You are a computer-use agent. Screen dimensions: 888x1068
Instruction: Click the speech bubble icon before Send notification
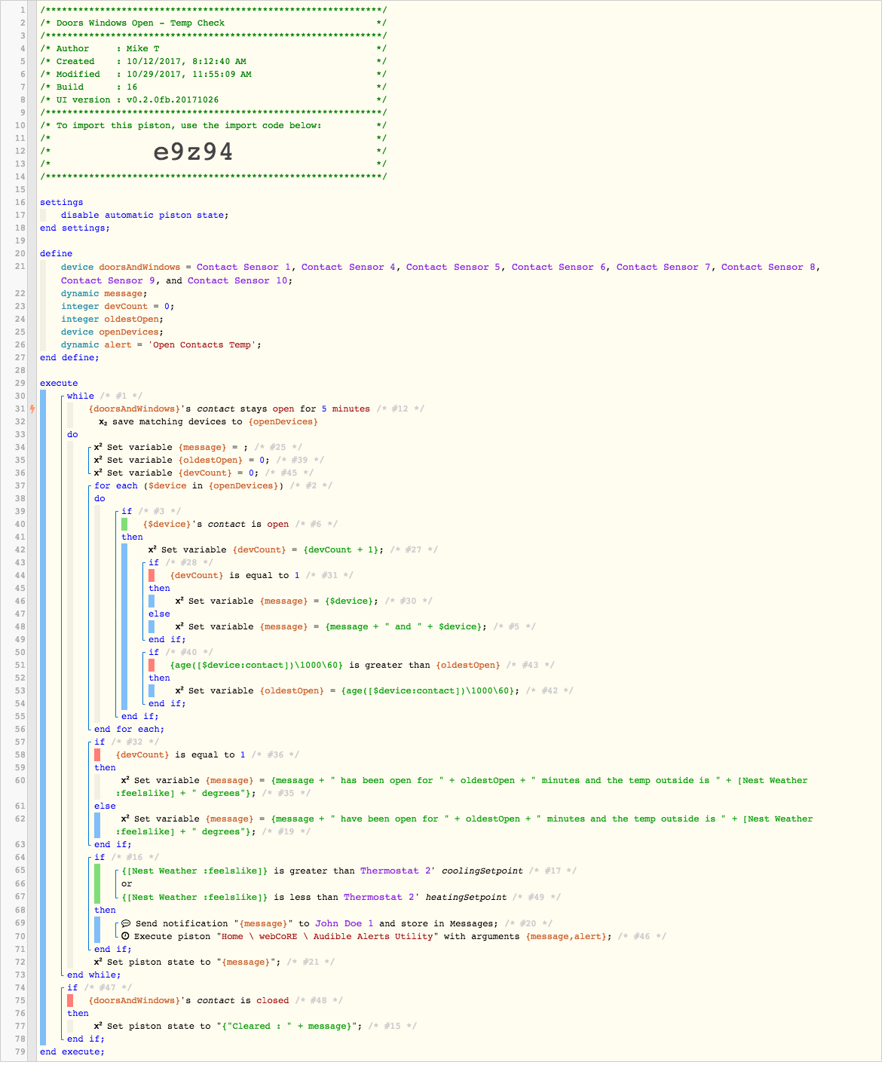[x=126, y=923]
